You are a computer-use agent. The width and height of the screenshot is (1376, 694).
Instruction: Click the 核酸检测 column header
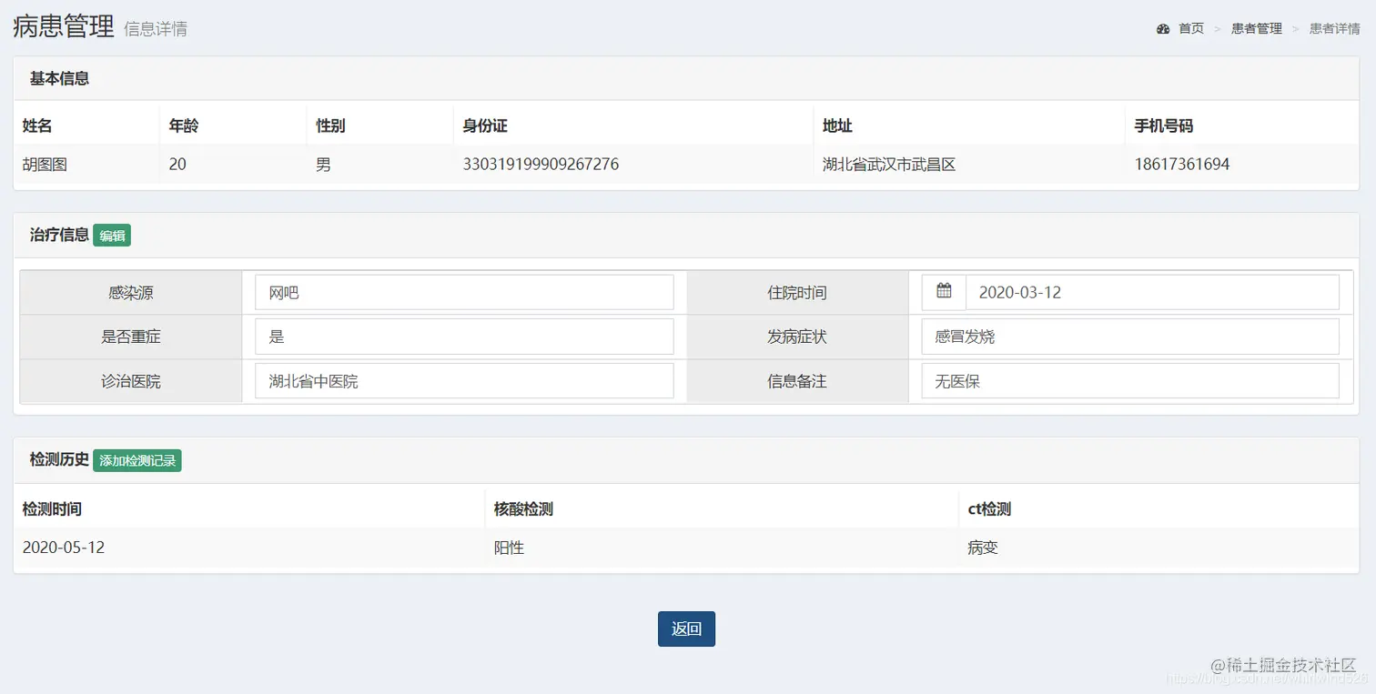pyautogui.click(x=523, y=508)
